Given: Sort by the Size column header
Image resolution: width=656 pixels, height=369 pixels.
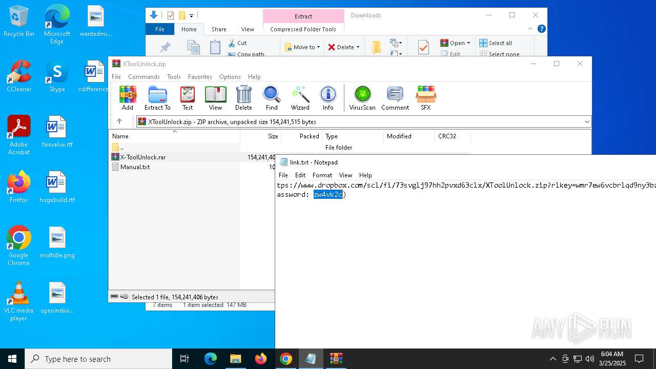Looking at the screenshot, I should [260, 136].
